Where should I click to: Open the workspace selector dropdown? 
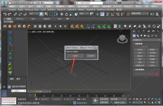(44, 3)
